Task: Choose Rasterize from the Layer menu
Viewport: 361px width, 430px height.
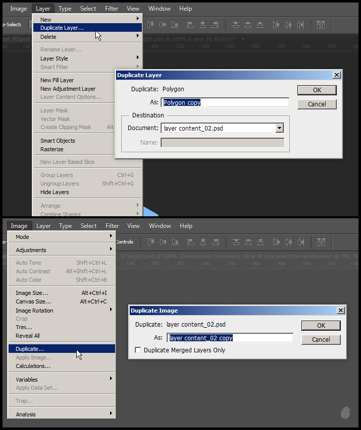Action: [52, 149]
